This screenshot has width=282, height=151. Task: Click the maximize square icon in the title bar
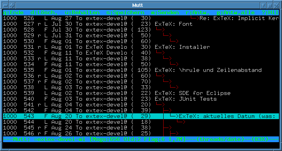tap(270, 5)
